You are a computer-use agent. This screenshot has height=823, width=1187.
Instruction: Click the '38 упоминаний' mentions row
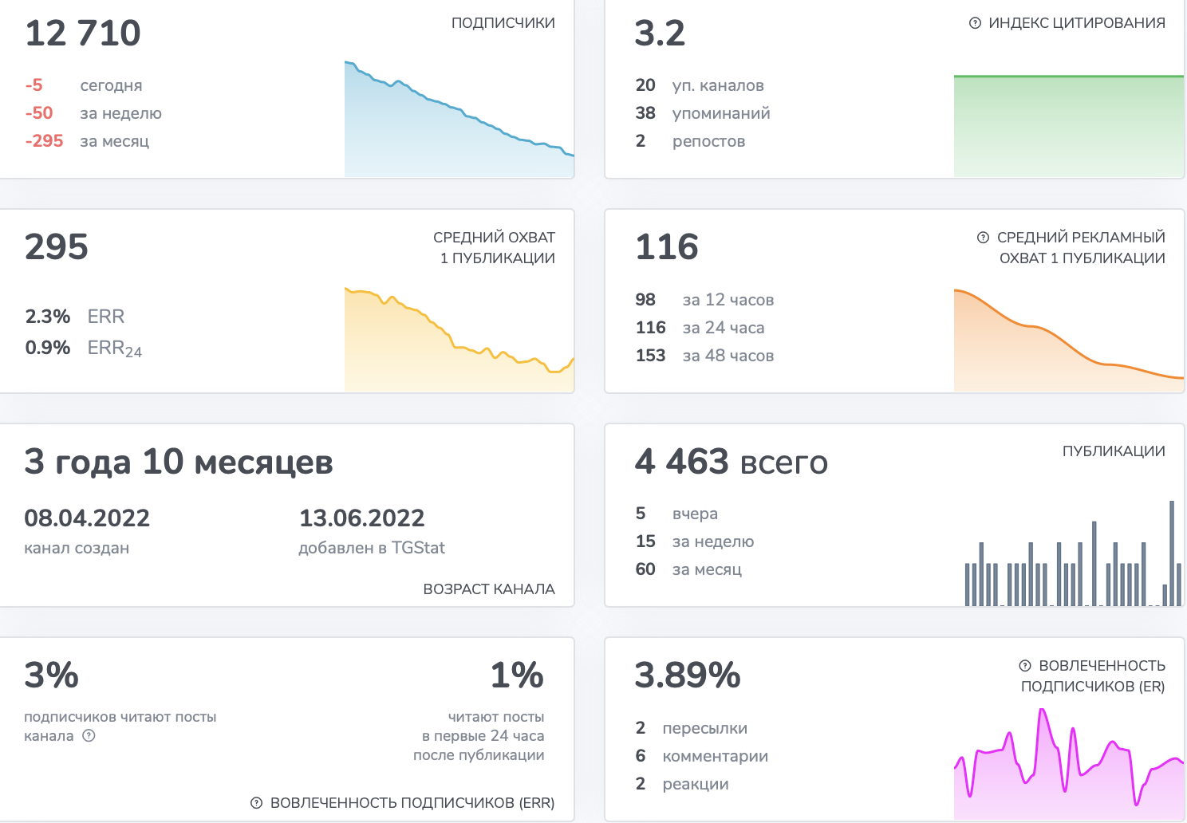[x=703, y=113]
